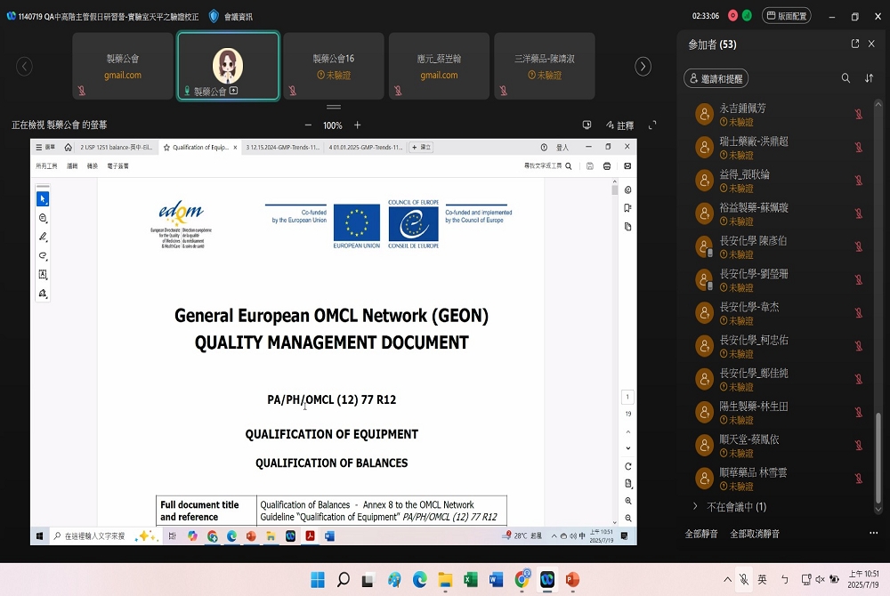Toggle mute for 長安化學-韋杰

pyautogui.click(x=859, y=313)
